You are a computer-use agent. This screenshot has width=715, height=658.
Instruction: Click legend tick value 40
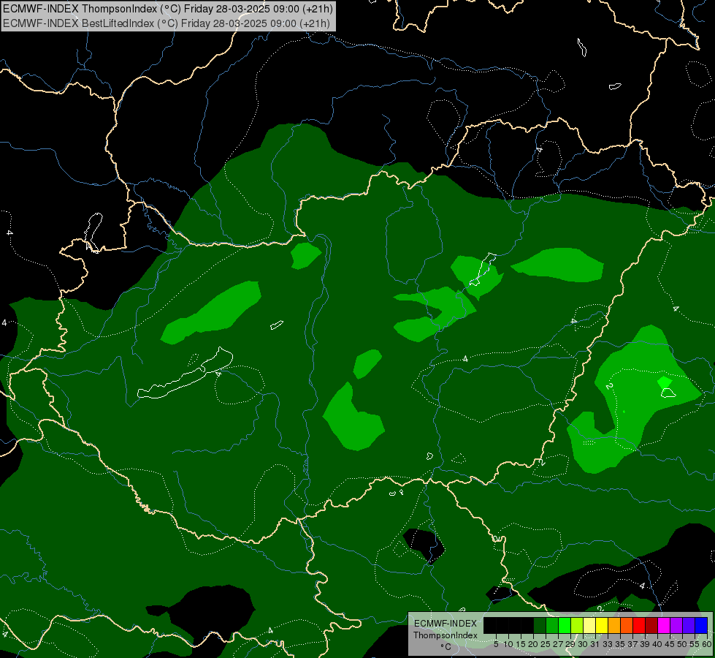[657, 644]
